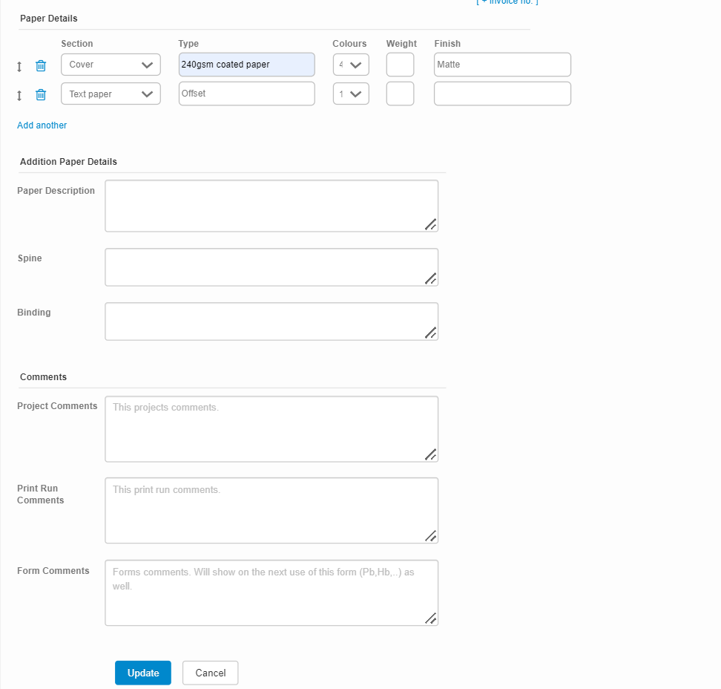The height and width of the screenshot is (689, 721).
Task: Grab the Form Comments resize handle
Action: coord(431,618)
